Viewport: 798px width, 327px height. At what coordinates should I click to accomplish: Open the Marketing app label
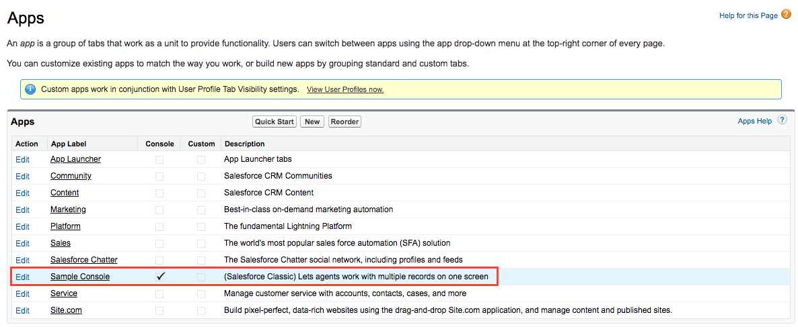click(x=68, y=209)
